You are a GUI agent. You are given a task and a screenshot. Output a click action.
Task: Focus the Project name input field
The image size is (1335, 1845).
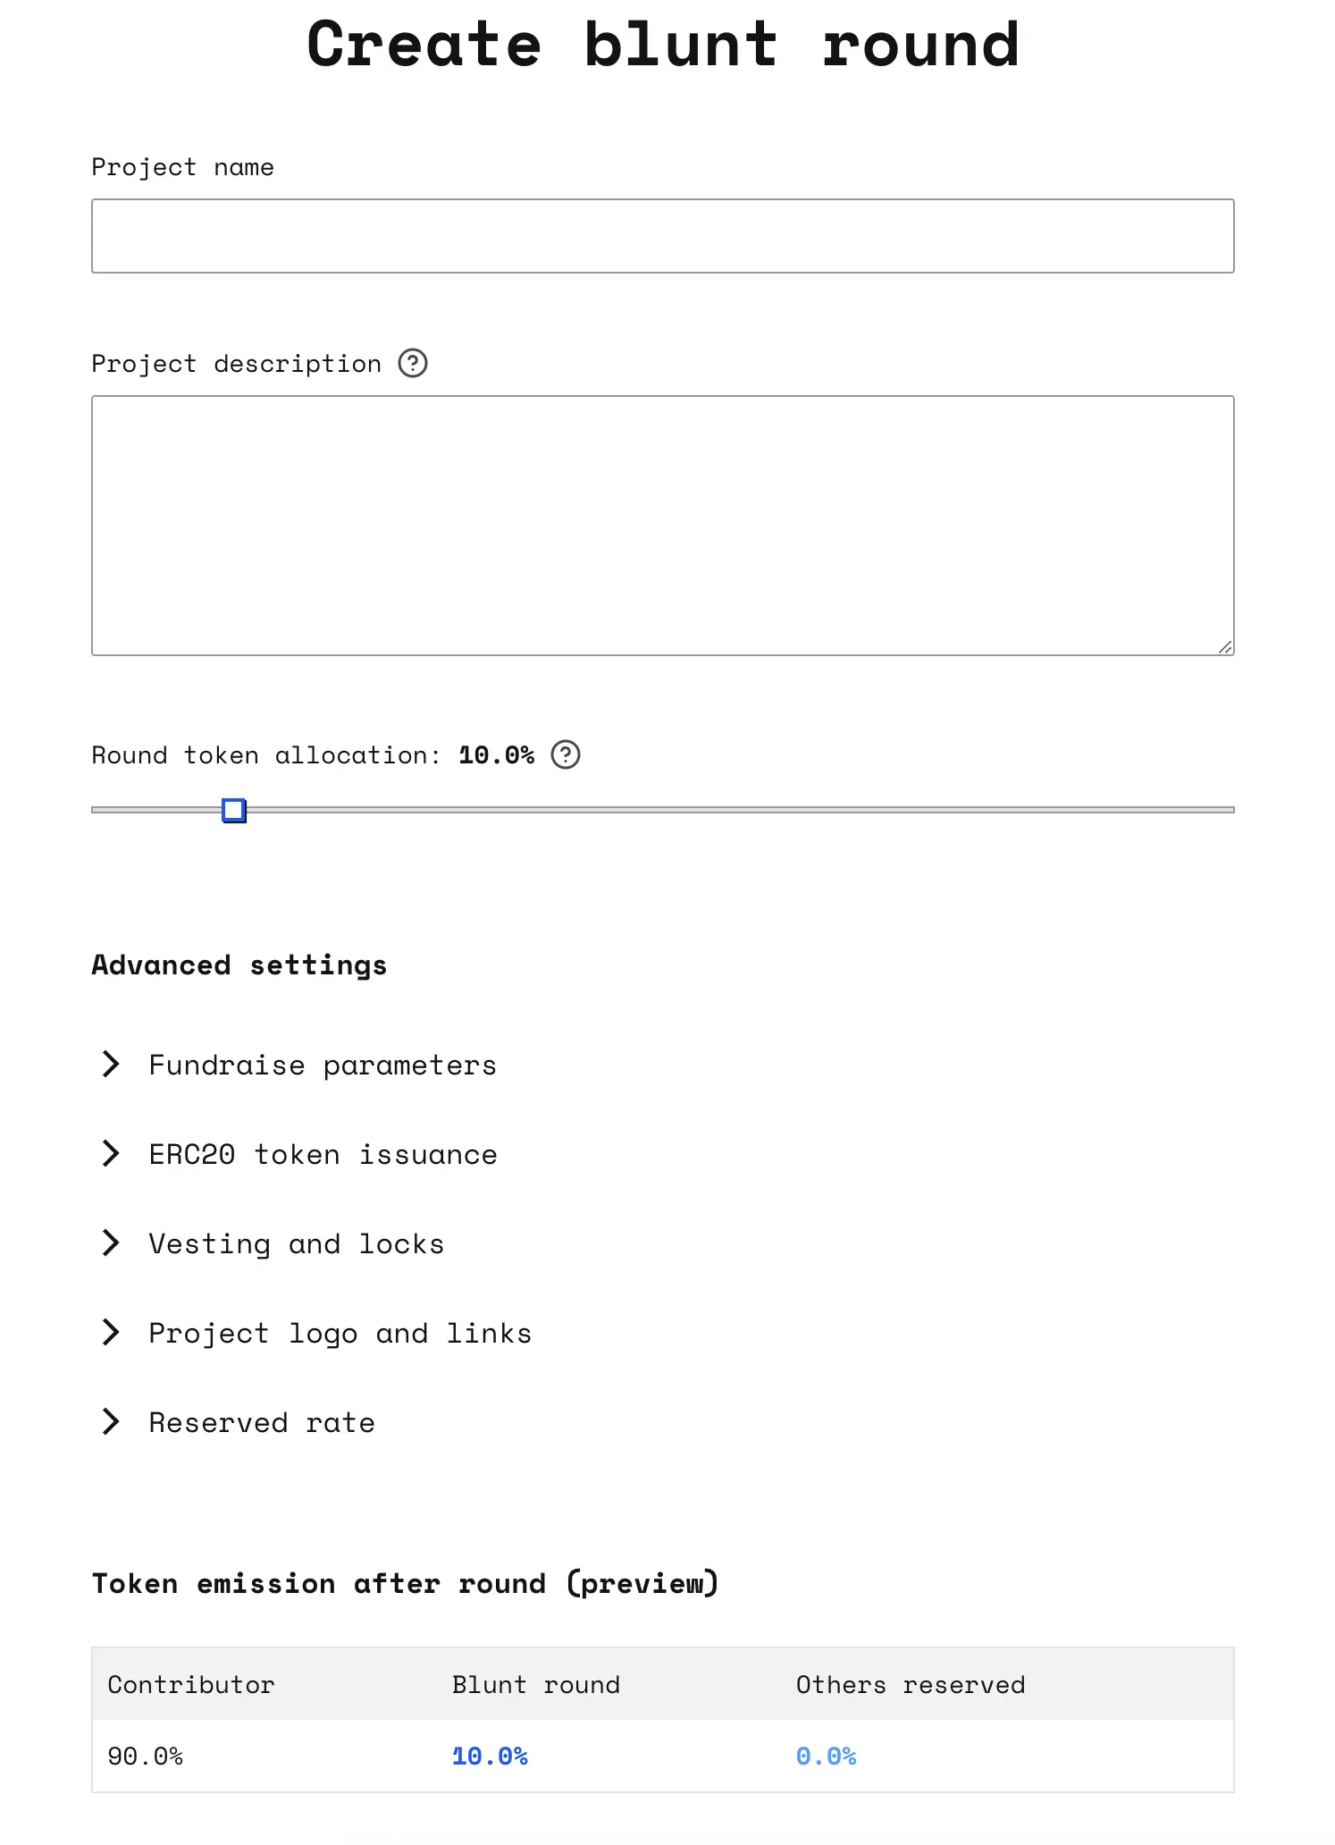(x=662, y=236)
